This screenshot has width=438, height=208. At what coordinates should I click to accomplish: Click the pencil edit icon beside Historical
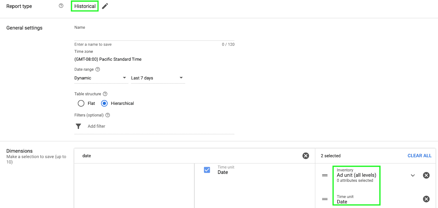[x=105, y=6]
